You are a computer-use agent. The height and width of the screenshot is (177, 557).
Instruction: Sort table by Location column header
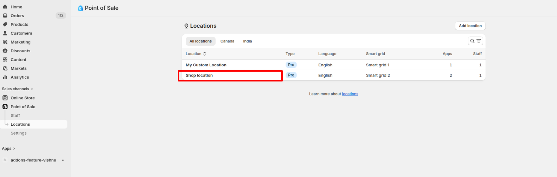coord(196,54)
